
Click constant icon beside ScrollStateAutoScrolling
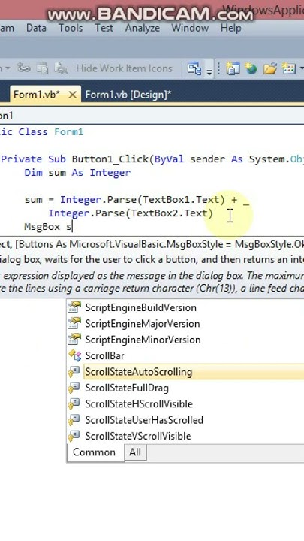[x=74, y=372]
